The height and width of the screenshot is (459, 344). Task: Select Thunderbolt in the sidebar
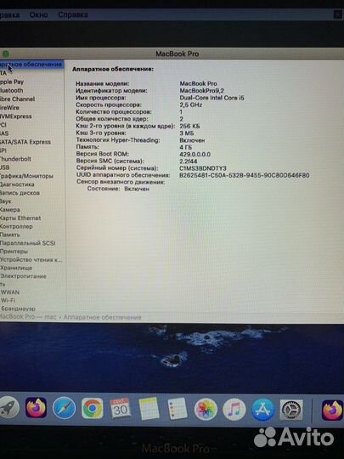(15, 159)
